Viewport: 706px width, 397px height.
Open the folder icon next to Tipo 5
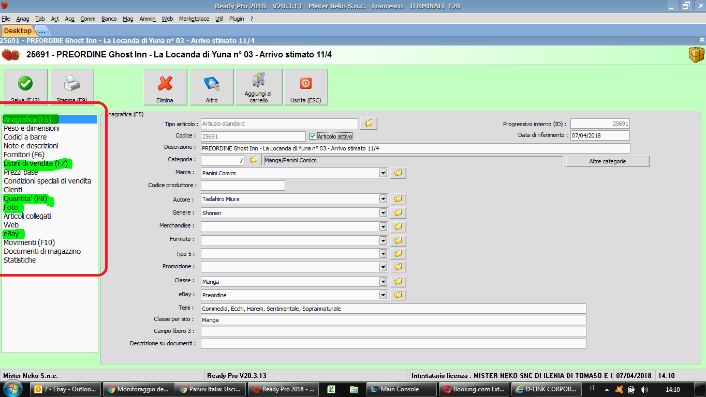(398, 254)
